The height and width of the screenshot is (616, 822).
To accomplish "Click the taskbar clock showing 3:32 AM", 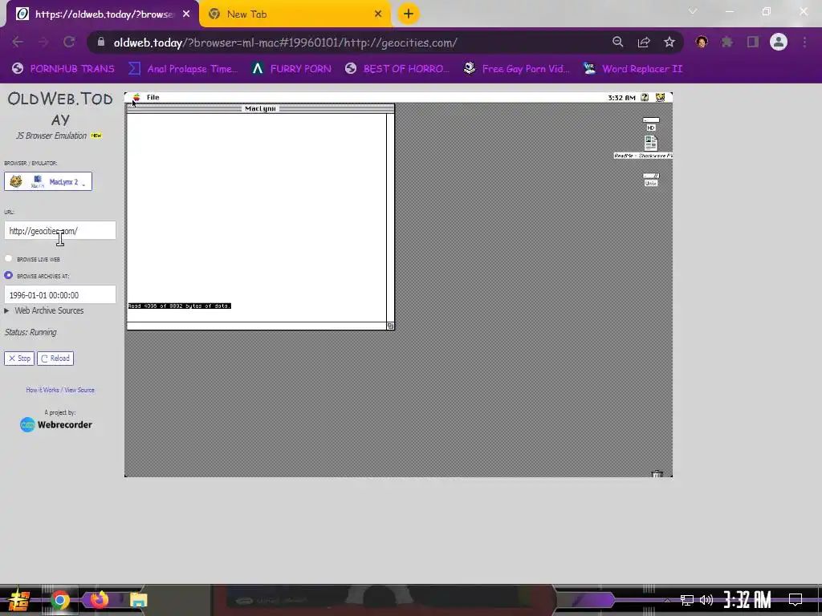I will tap(747, 599).
